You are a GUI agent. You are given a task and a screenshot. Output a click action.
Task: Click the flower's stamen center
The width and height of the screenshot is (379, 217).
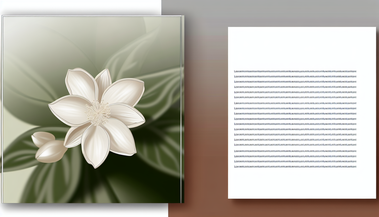click(98, 112)
